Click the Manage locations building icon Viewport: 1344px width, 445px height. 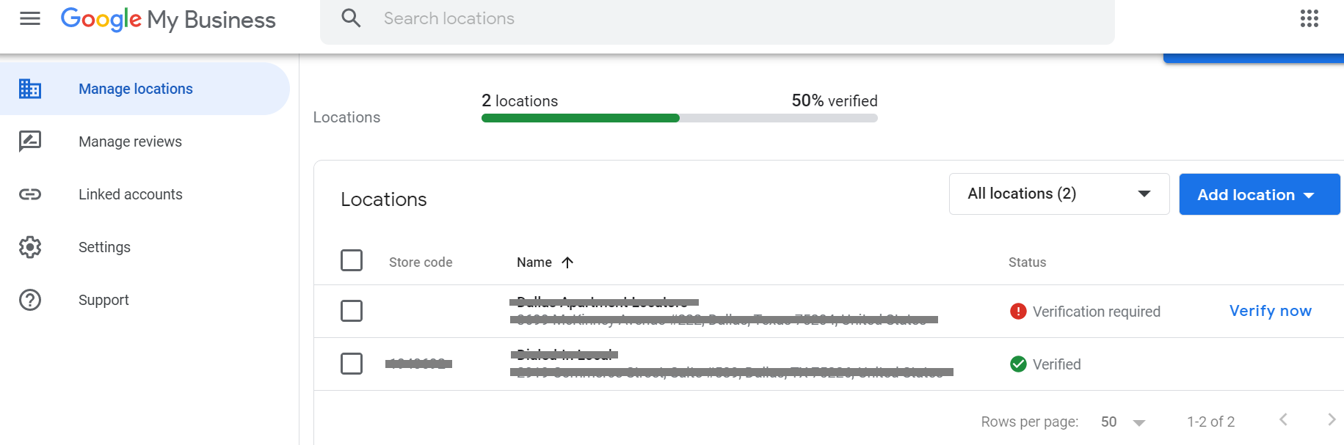pos(30,89)
